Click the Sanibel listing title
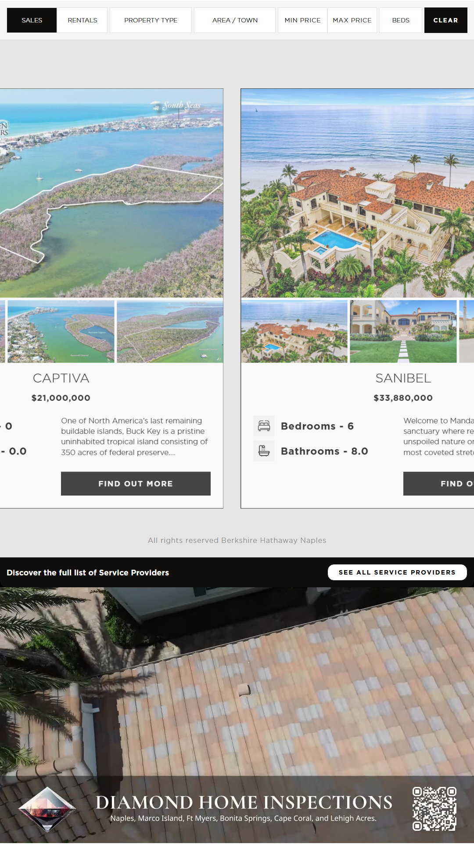This screenshot has width=474, height=844. [403, 378]
